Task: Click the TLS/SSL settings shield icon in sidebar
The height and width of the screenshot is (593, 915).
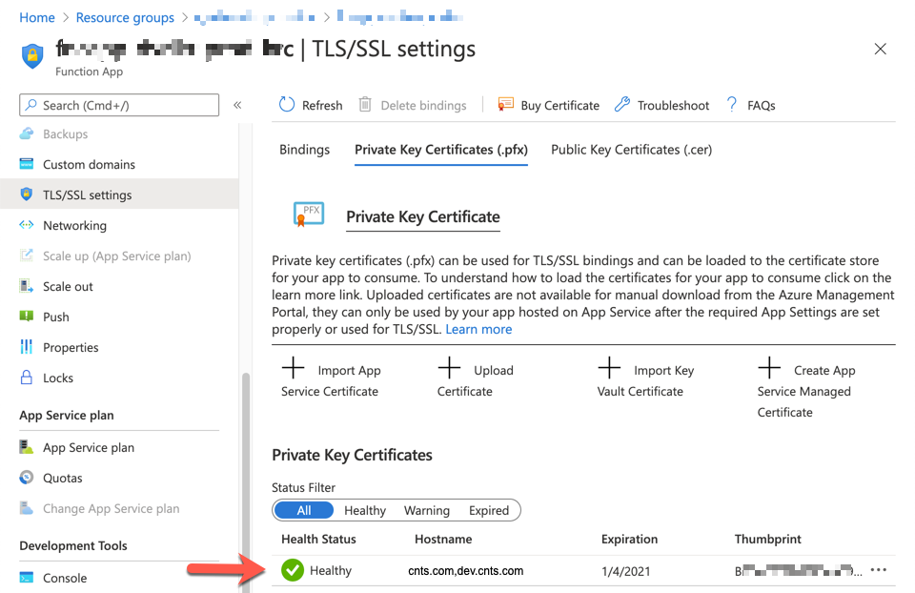Action: pyautogui.click(x=27, y=194)
